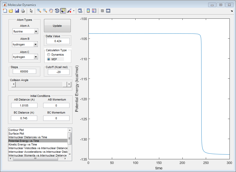Screen dimensions: 236x172
Task: Open the Atom C hydrogen dropdown
Action: coord(36,57)
